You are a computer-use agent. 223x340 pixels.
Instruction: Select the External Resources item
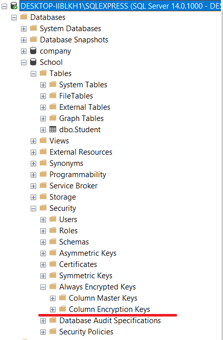point(81,152)
